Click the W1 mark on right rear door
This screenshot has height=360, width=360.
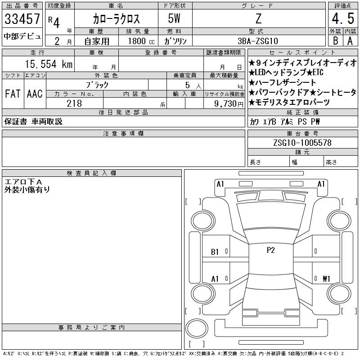pos(326,279)
